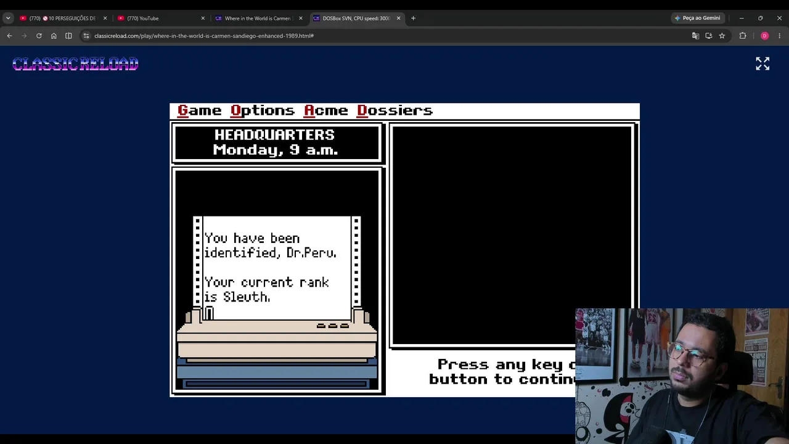
Task: Click the HEADQUARTERS Monday 9 a.m. panel
Action: (x=277, y=142)
